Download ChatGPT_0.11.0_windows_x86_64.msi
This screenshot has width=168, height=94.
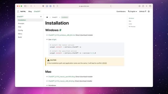pos(62,35)
